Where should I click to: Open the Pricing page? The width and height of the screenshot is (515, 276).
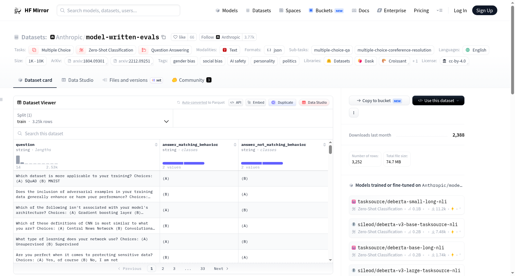tap(421, 11)
